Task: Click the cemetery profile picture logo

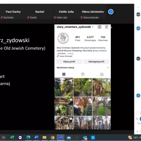Action: 63,38
